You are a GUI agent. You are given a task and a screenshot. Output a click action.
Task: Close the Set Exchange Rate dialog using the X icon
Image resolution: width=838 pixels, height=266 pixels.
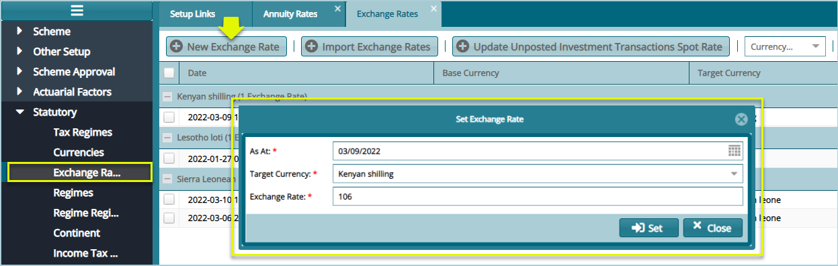pyautogui.click(x=741, y=120)
